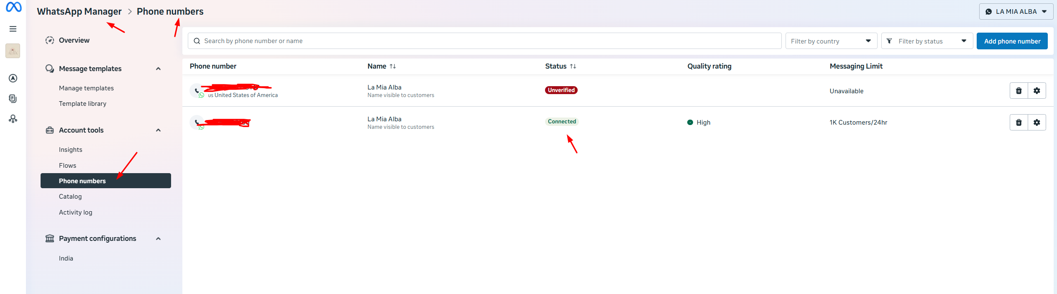The height and width of the screenshot is (294, 1057).
Task: Open Flows under Account tools
Action: coord(67,166)
